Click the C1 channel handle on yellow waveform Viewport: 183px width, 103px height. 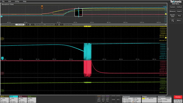tap(2, 39)
